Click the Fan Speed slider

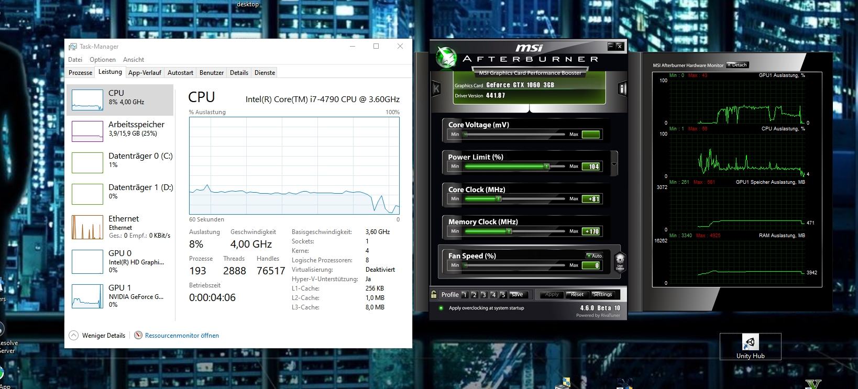click(x=514, y=265)
